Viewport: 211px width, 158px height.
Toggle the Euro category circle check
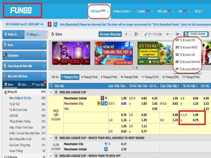click(x=44, y=45)
